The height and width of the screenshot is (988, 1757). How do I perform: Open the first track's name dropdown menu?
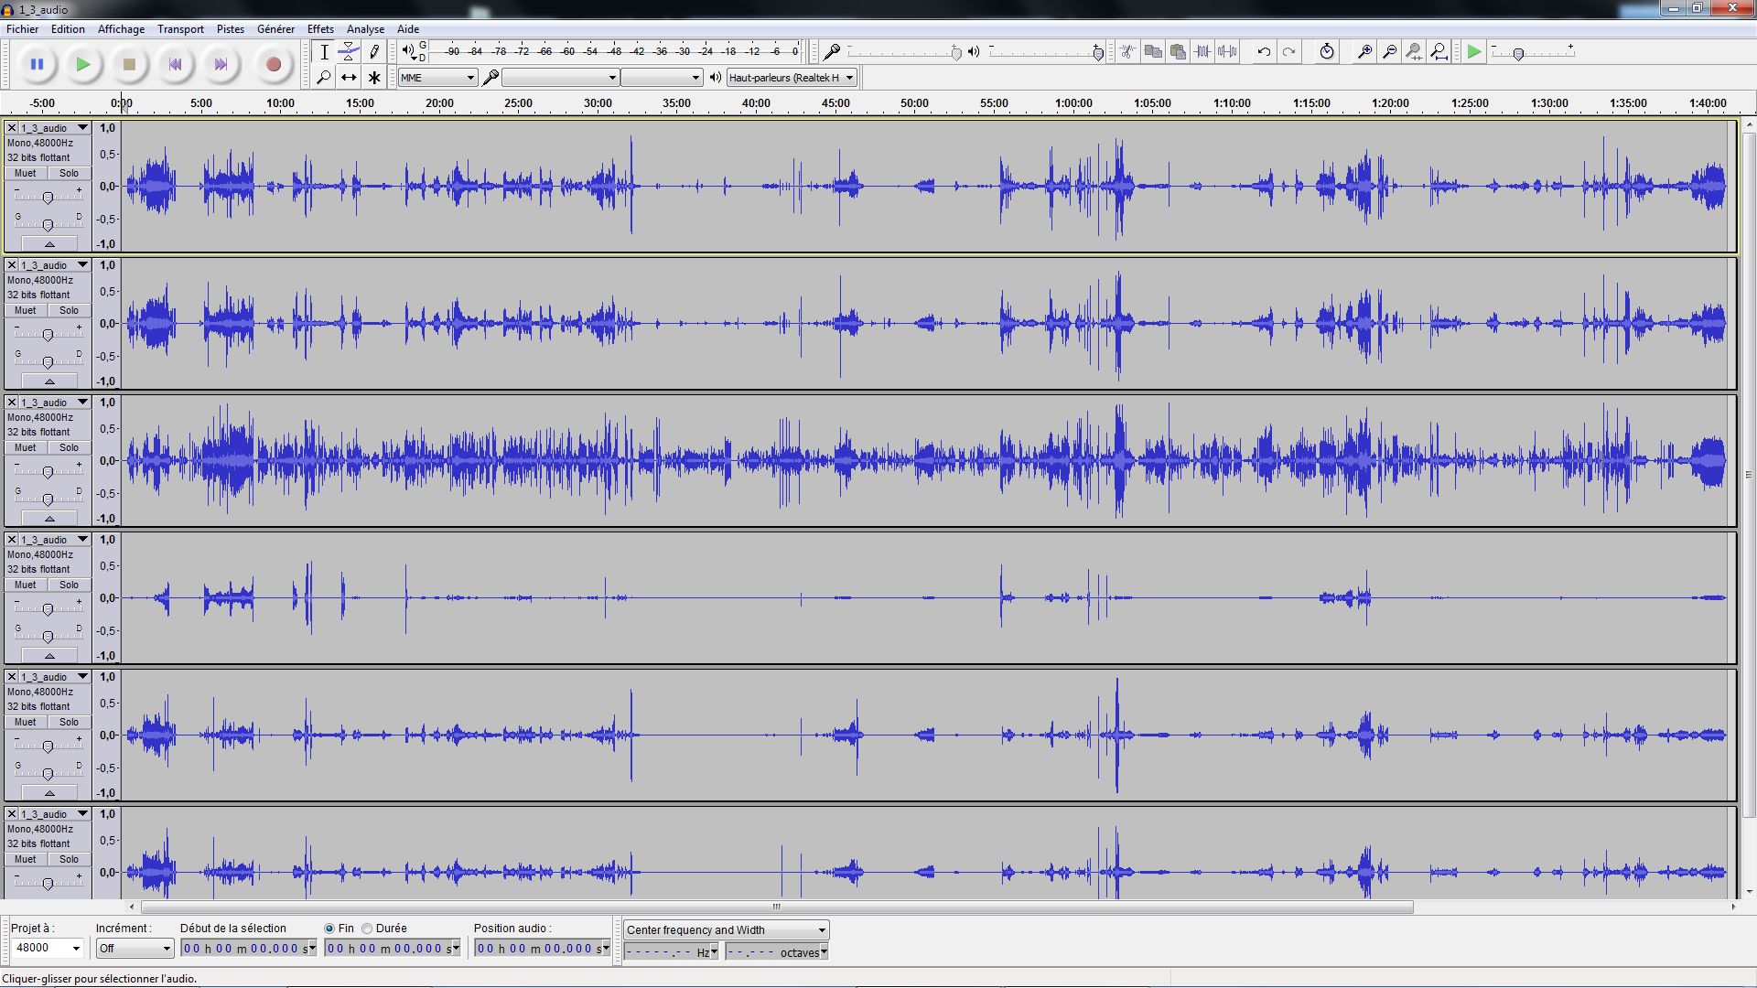pyautogui.click(x=56, y=128)
